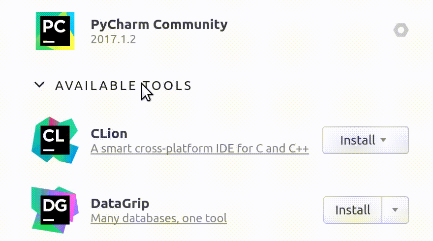433x241 pixels.
Task: Click the DataGrip DG logo icon
Action: pos(55,210)
